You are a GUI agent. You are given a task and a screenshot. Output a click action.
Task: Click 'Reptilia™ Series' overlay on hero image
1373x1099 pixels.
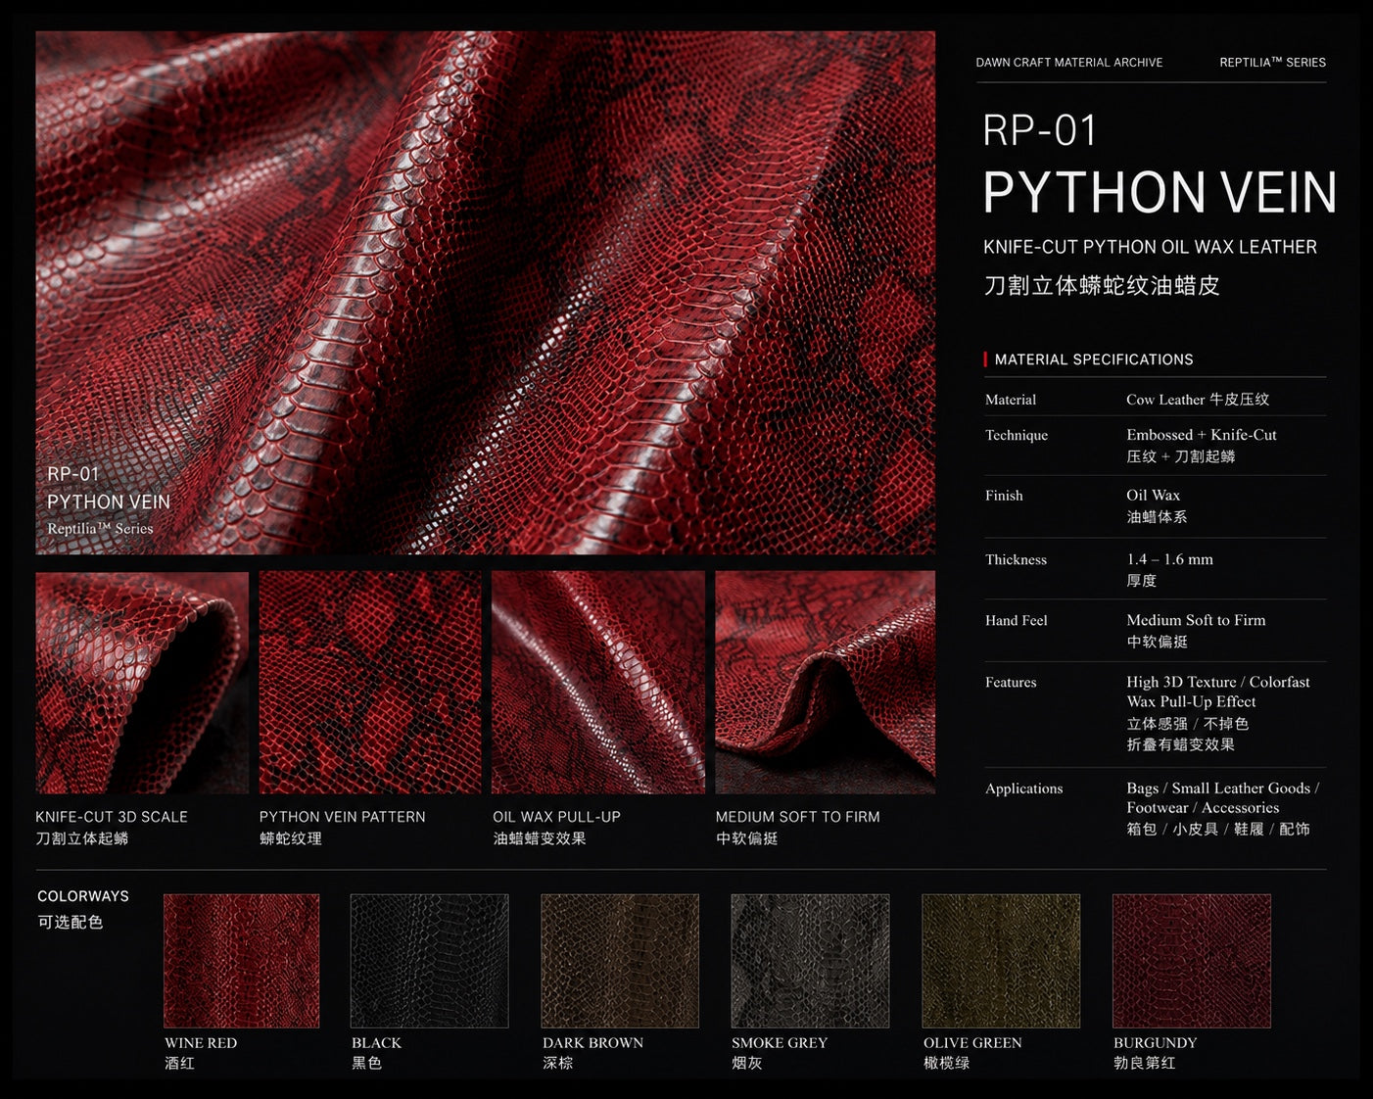pos(100,529)
